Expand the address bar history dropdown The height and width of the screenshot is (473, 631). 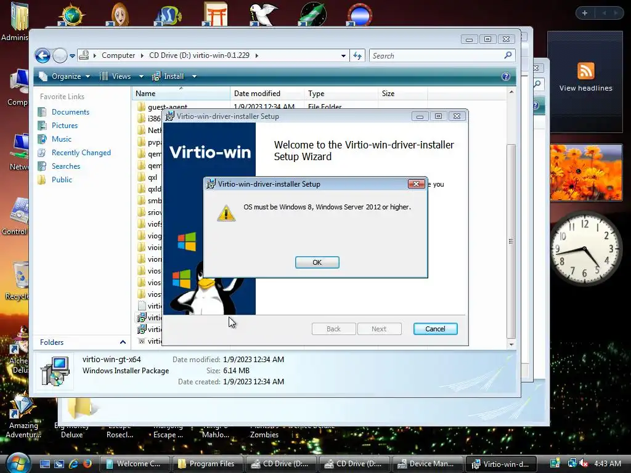(x=343, y=56)
